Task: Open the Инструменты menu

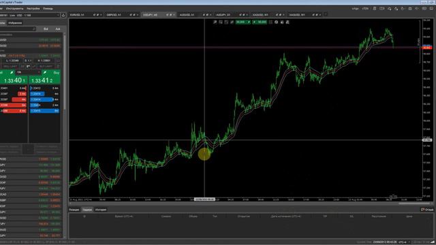Action: [14, 9]
